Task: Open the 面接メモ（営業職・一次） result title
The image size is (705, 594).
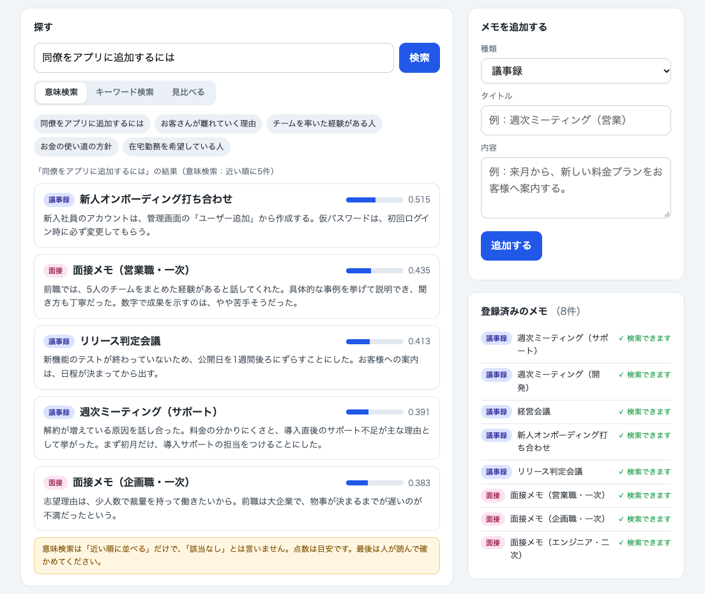Action: 131,270
